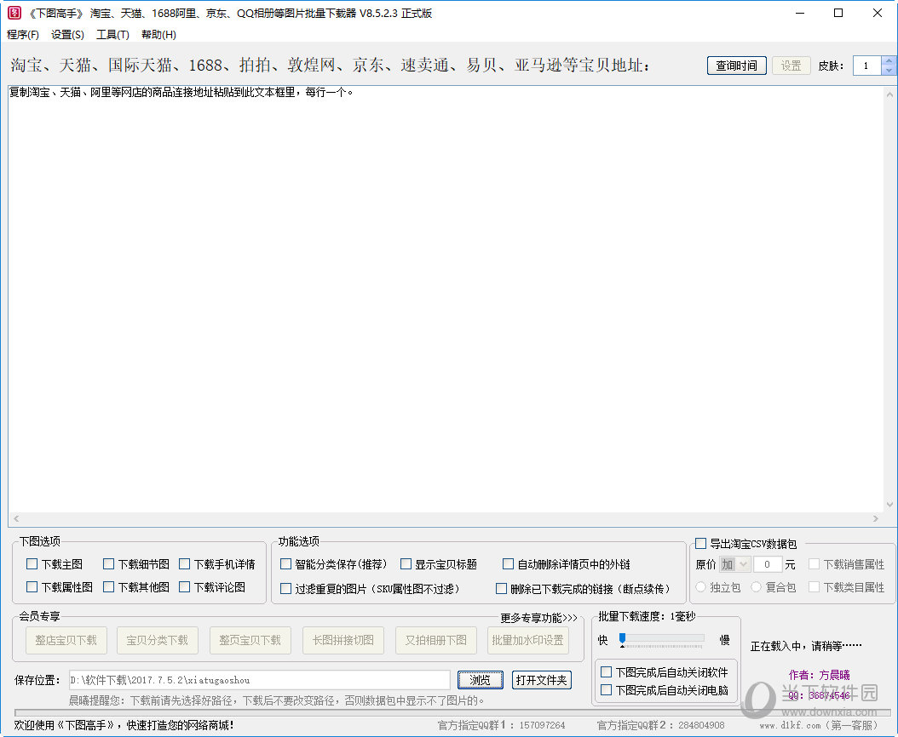Click the 宝贝分类下载 button
This screenshot has width=898, height=737.
tap(158, 640)
